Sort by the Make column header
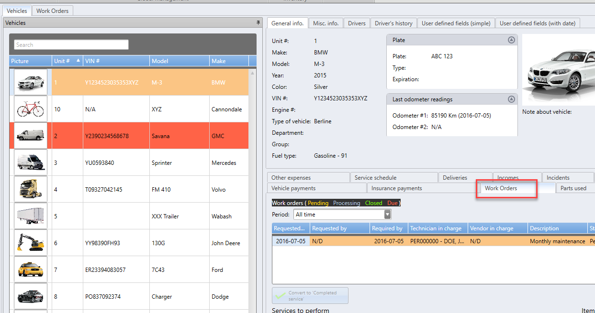The height and width of the screenshot is (313, 595). (229, 61)
